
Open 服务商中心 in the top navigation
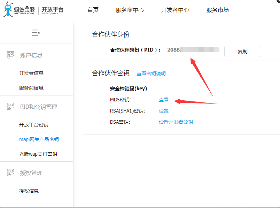pyautogui.click(x=130, y=10)
